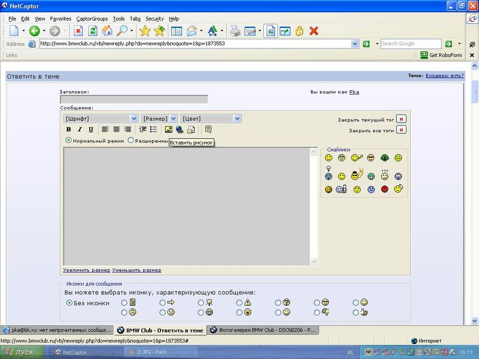
Task: Insert the smiley with question marks
Action: point(384,175)
